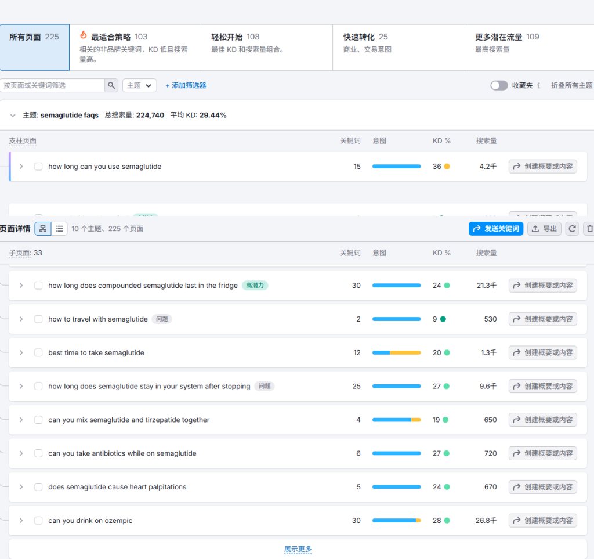Screen dimensions: 594x559
Task: Click 折叠所有主题 link
Action: [x=571, y=86]
